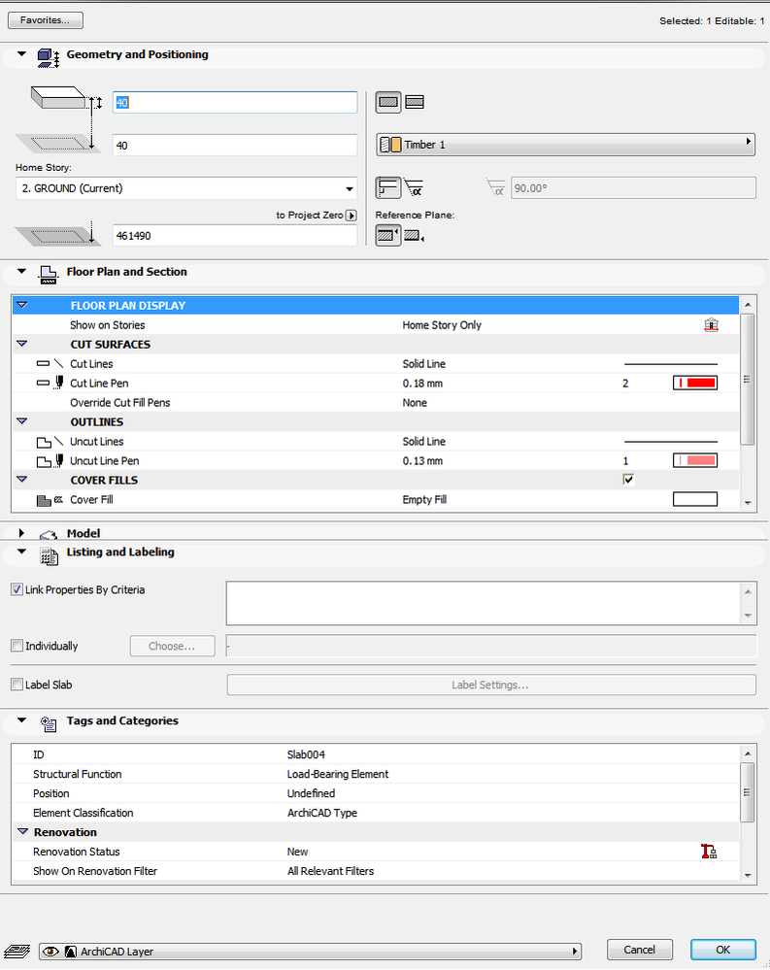Collapse OUTLINES group

point(22,421)
